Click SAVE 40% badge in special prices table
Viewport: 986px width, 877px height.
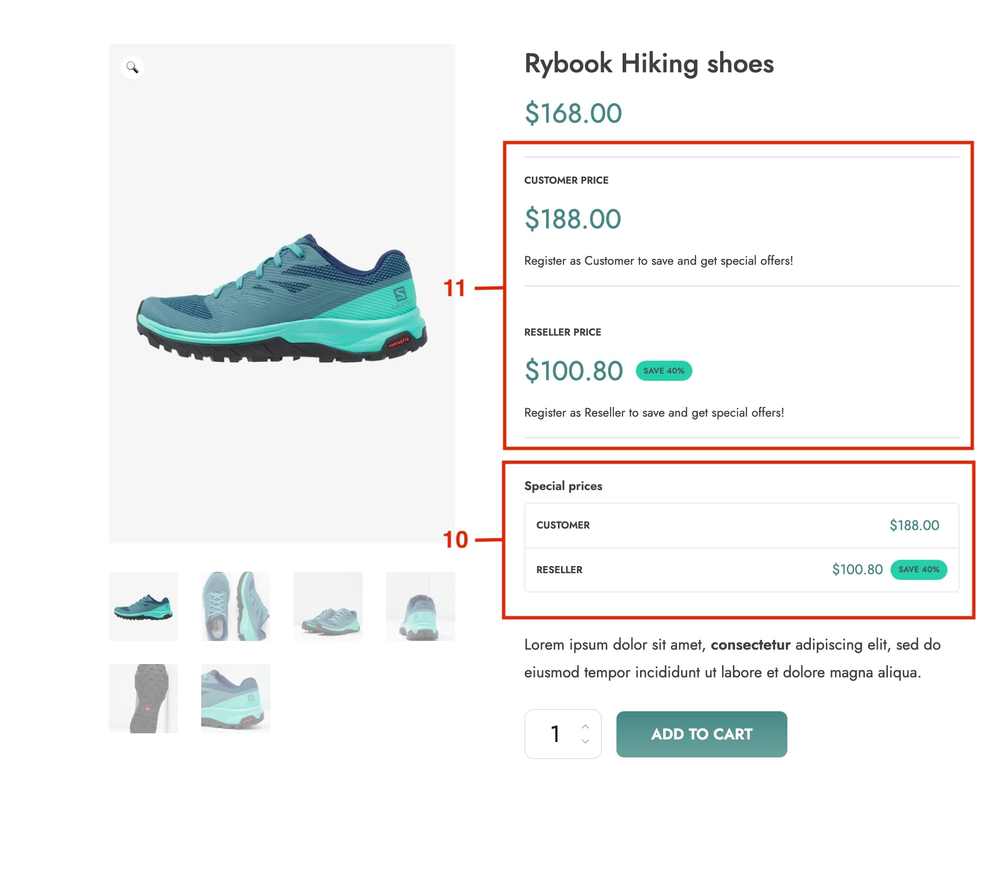coord(919,570)
